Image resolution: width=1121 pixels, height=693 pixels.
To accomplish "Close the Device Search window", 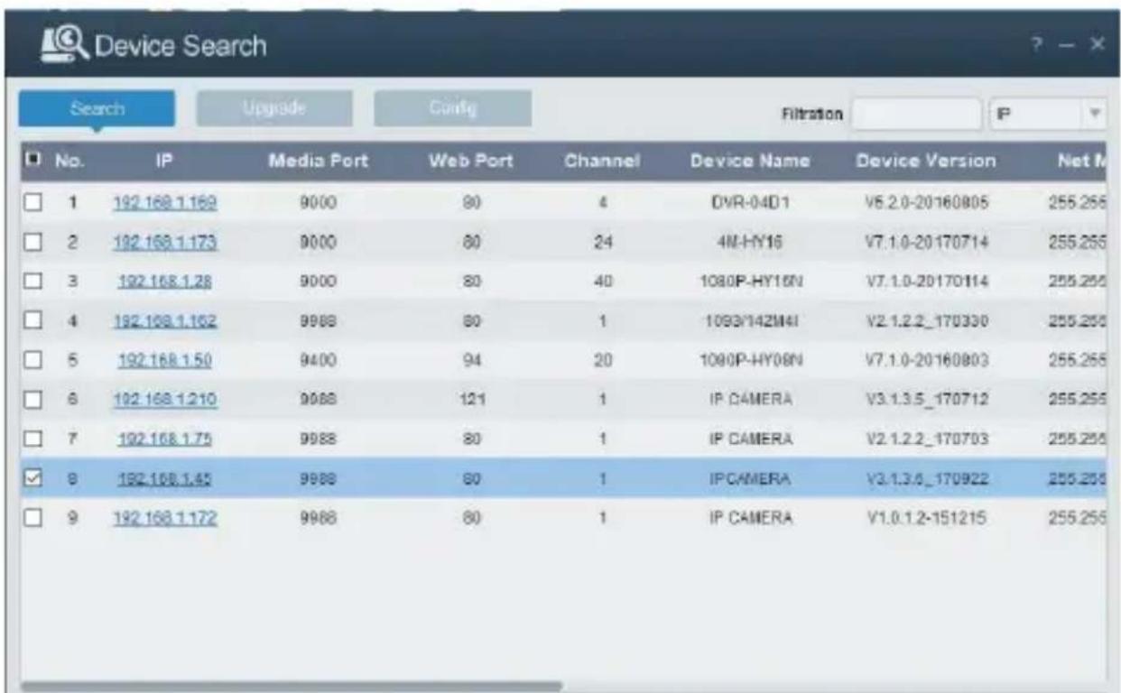I will coord(1096,45).
